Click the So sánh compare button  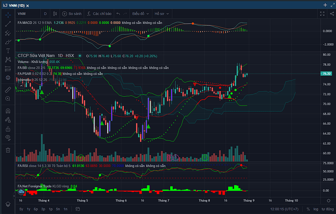click(72, 14)
